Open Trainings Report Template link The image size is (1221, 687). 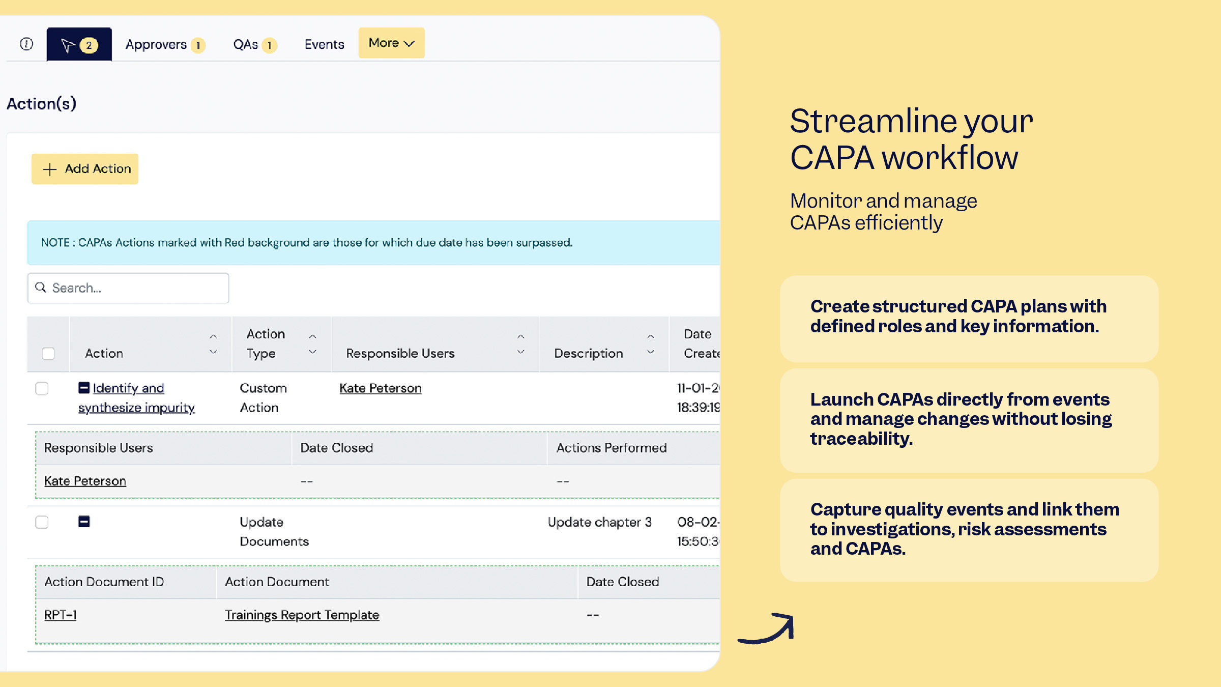[302, 615]
